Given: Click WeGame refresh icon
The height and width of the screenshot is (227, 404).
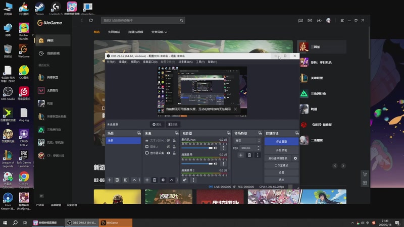Looking at the screenshot, I should (91, 20).
